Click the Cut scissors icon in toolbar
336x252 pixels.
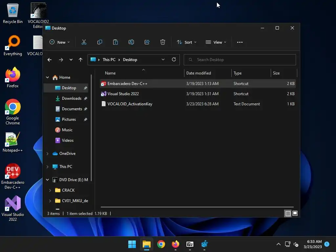(x=84, y=42)
